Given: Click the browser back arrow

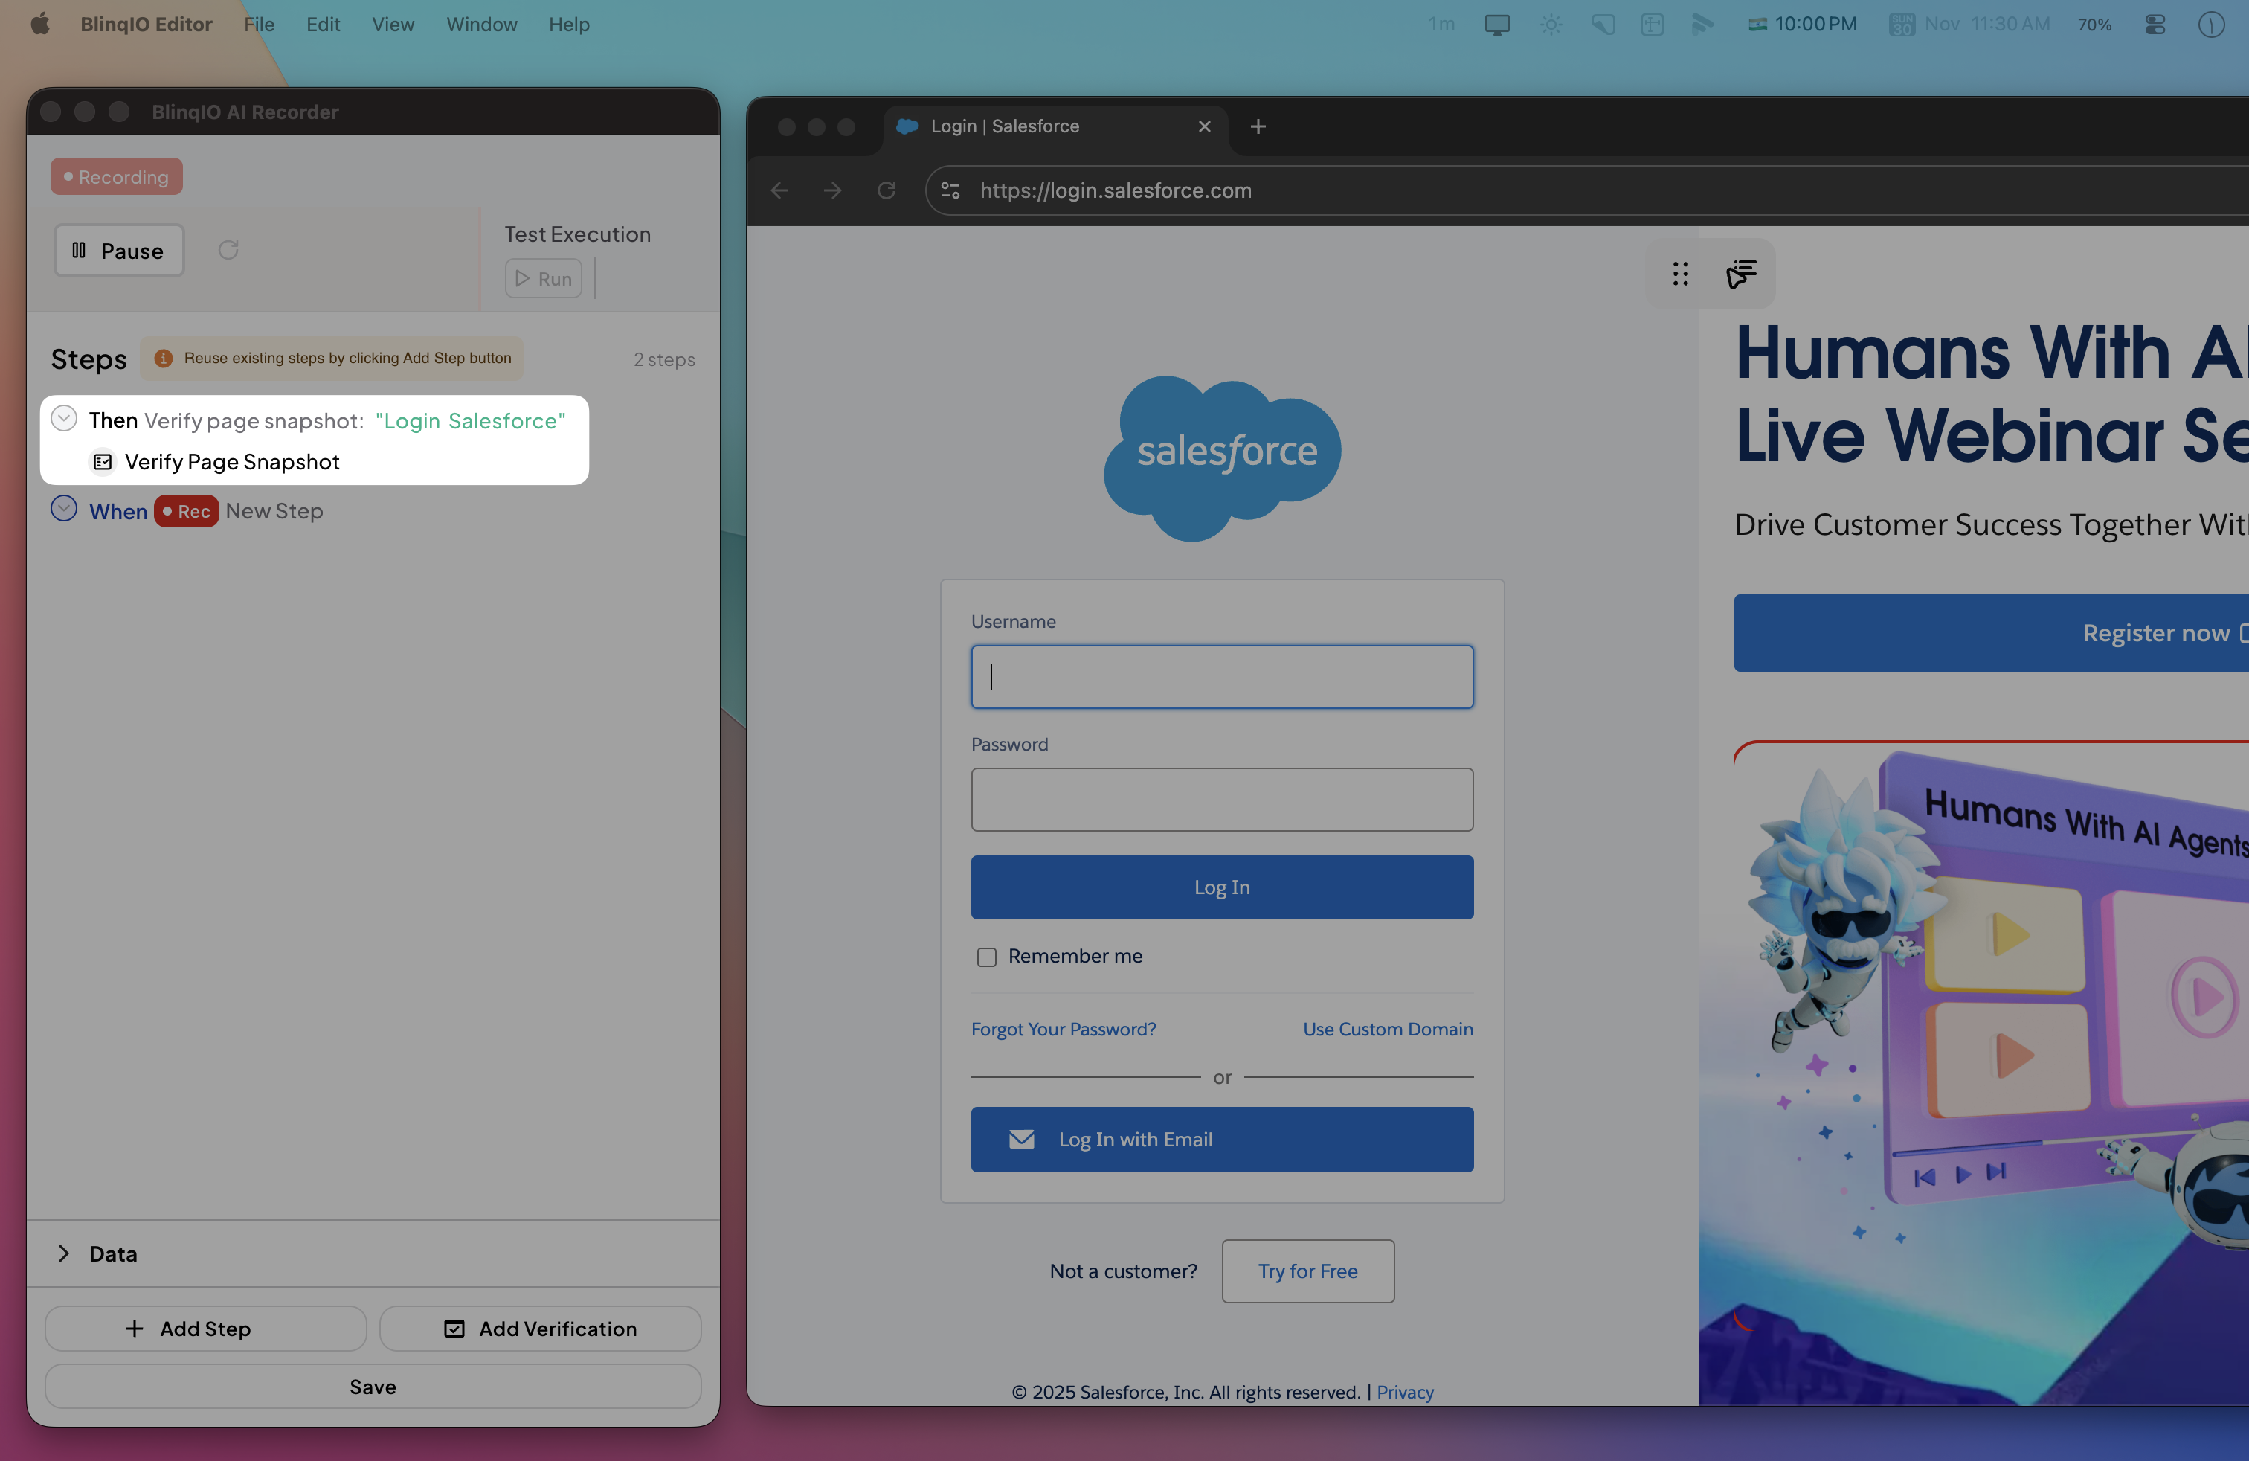Looking at the screenshot, I should (x=779, y=191).
